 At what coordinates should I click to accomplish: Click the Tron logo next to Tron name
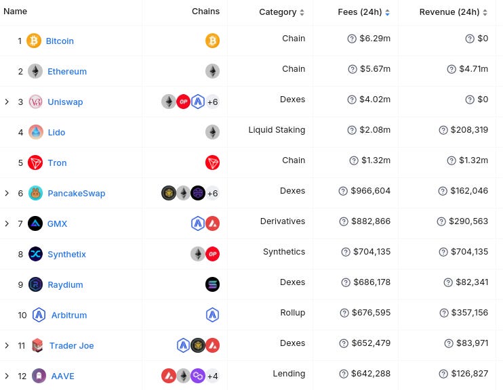(35, 162)
